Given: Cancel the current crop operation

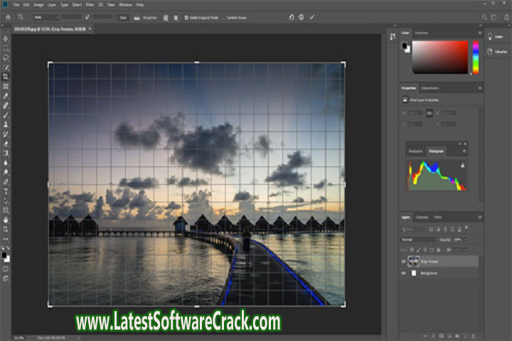Looking at the screenshot, I should pyautogui.click(x=301, y=17).
